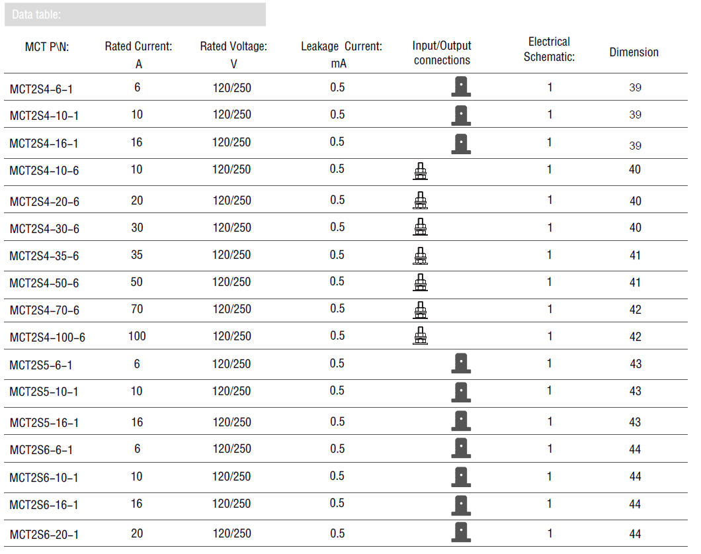Click the connector icon in the MCT2S4-16-1 row
Screen dimensions: 701x554
[x=461, y=144]
